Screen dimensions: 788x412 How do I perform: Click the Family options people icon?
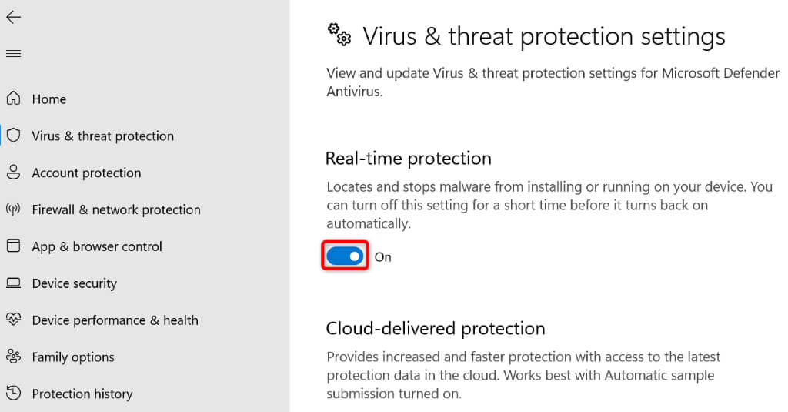pos(13,357)
